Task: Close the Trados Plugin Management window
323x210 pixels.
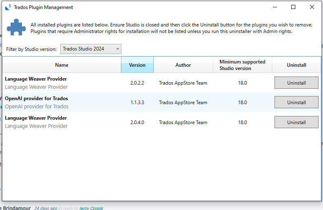Action: pyautogui.click(x=312, y=7)
